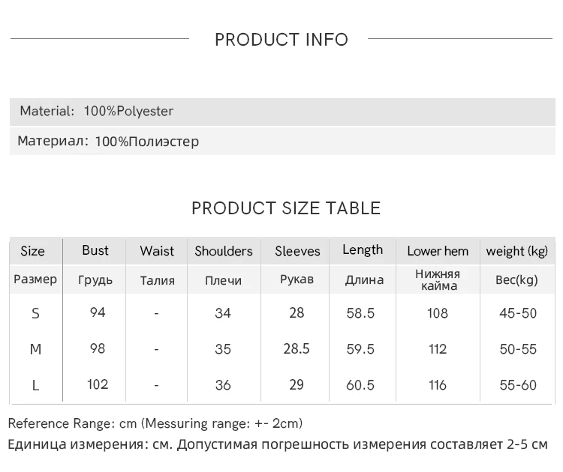The image size is (563, 472).
Task: Select the size M row label
Action: click(35, 349)
